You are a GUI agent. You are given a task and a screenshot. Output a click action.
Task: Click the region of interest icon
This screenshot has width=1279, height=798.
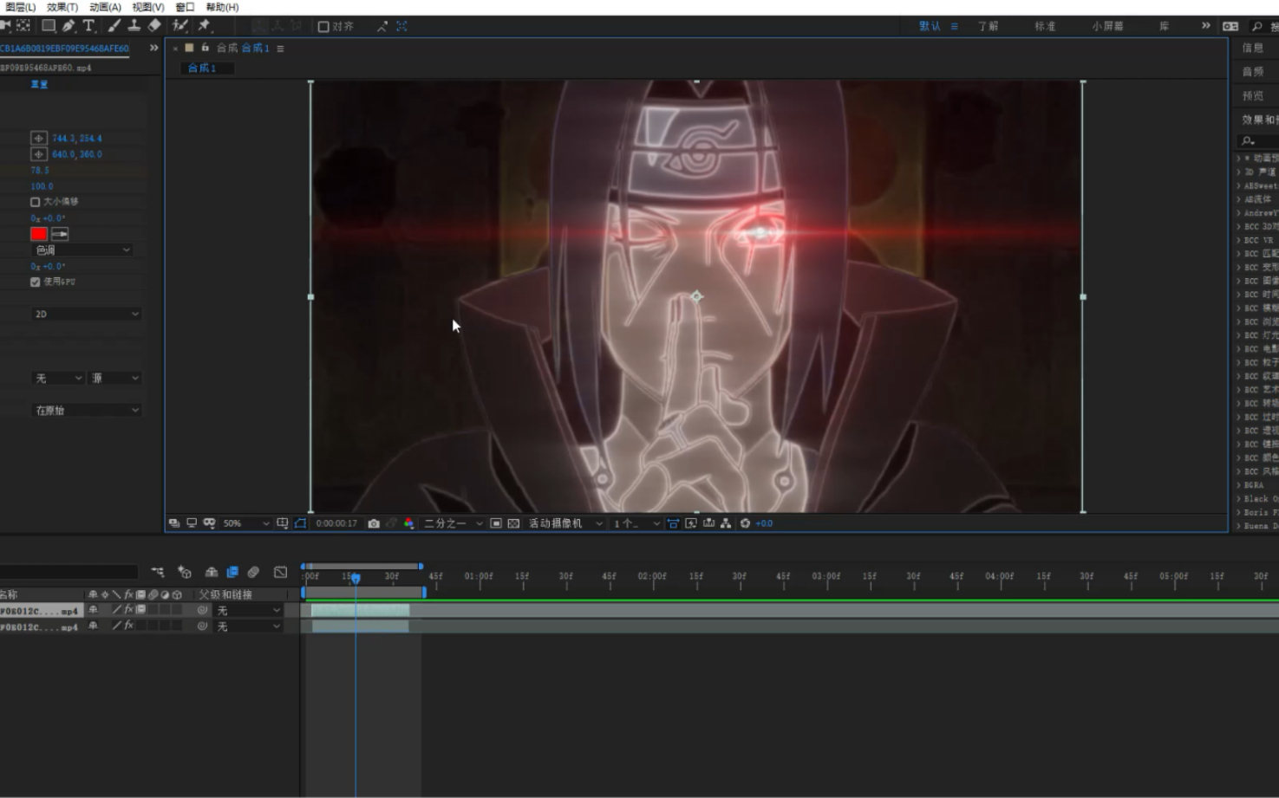pos(496,523)
